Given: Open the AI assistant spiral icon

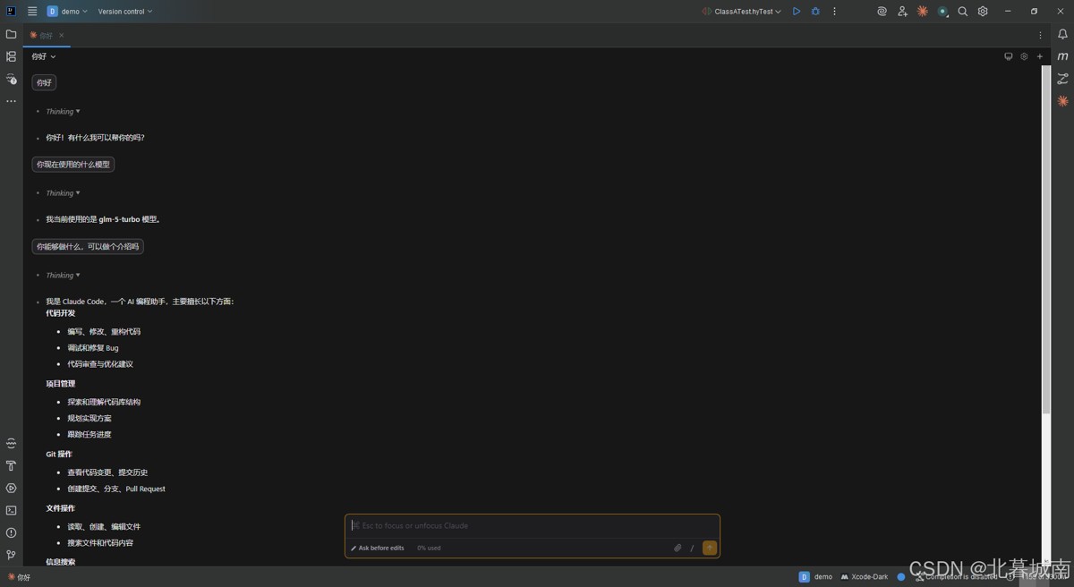Looking at the screenshot, I should tap(882, 12).
